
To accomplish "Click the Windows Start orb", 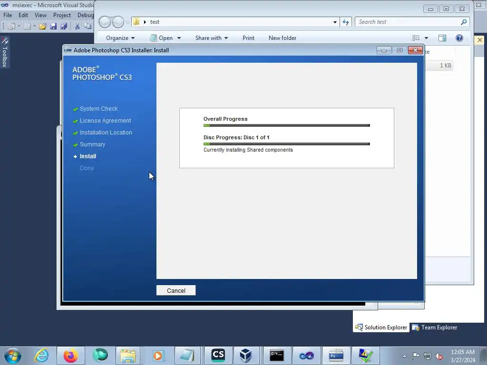I will pos(13,355).
